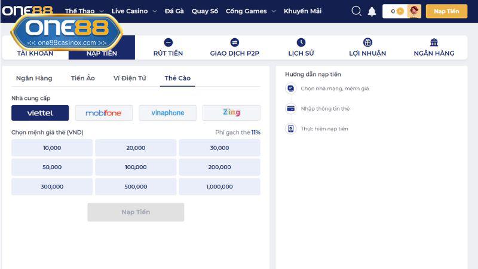478x269 pixels.
Task: Open the notification bell
Action: coord(372,11)
